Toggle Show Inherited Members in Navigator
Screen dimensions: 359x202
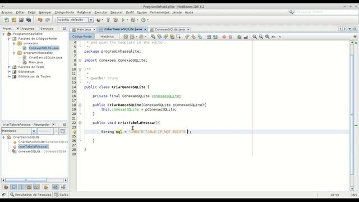coord(6,187)
